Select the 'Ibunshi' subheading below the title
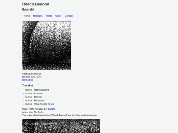The height and width of the screenshot is (133, 178). (x=28, y=10)
